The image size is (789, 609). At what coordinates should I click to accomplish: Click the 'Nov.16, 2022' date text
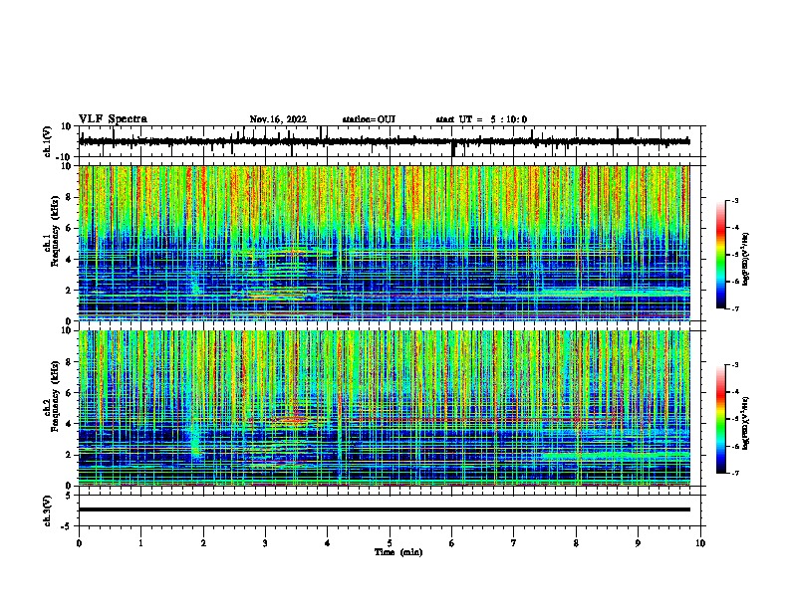pos(278,119)
